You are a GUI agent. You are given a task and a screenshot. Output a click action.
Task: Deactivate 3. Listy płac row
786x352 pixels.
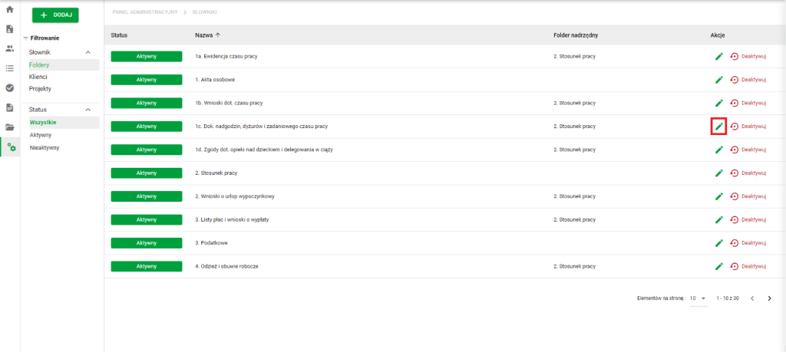tap(748, 220)
